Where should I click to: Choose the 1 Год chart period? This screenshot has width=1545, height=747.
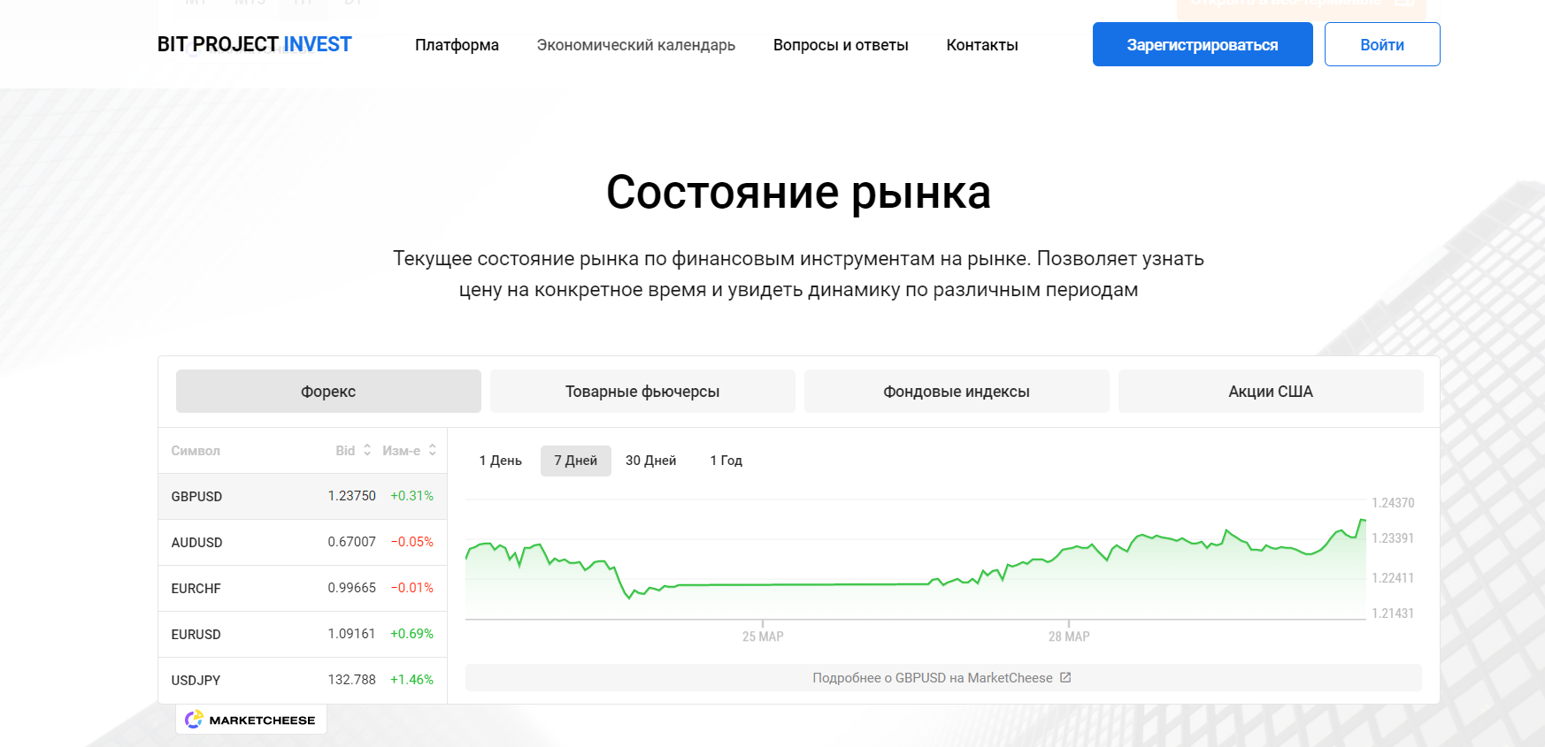726,461
